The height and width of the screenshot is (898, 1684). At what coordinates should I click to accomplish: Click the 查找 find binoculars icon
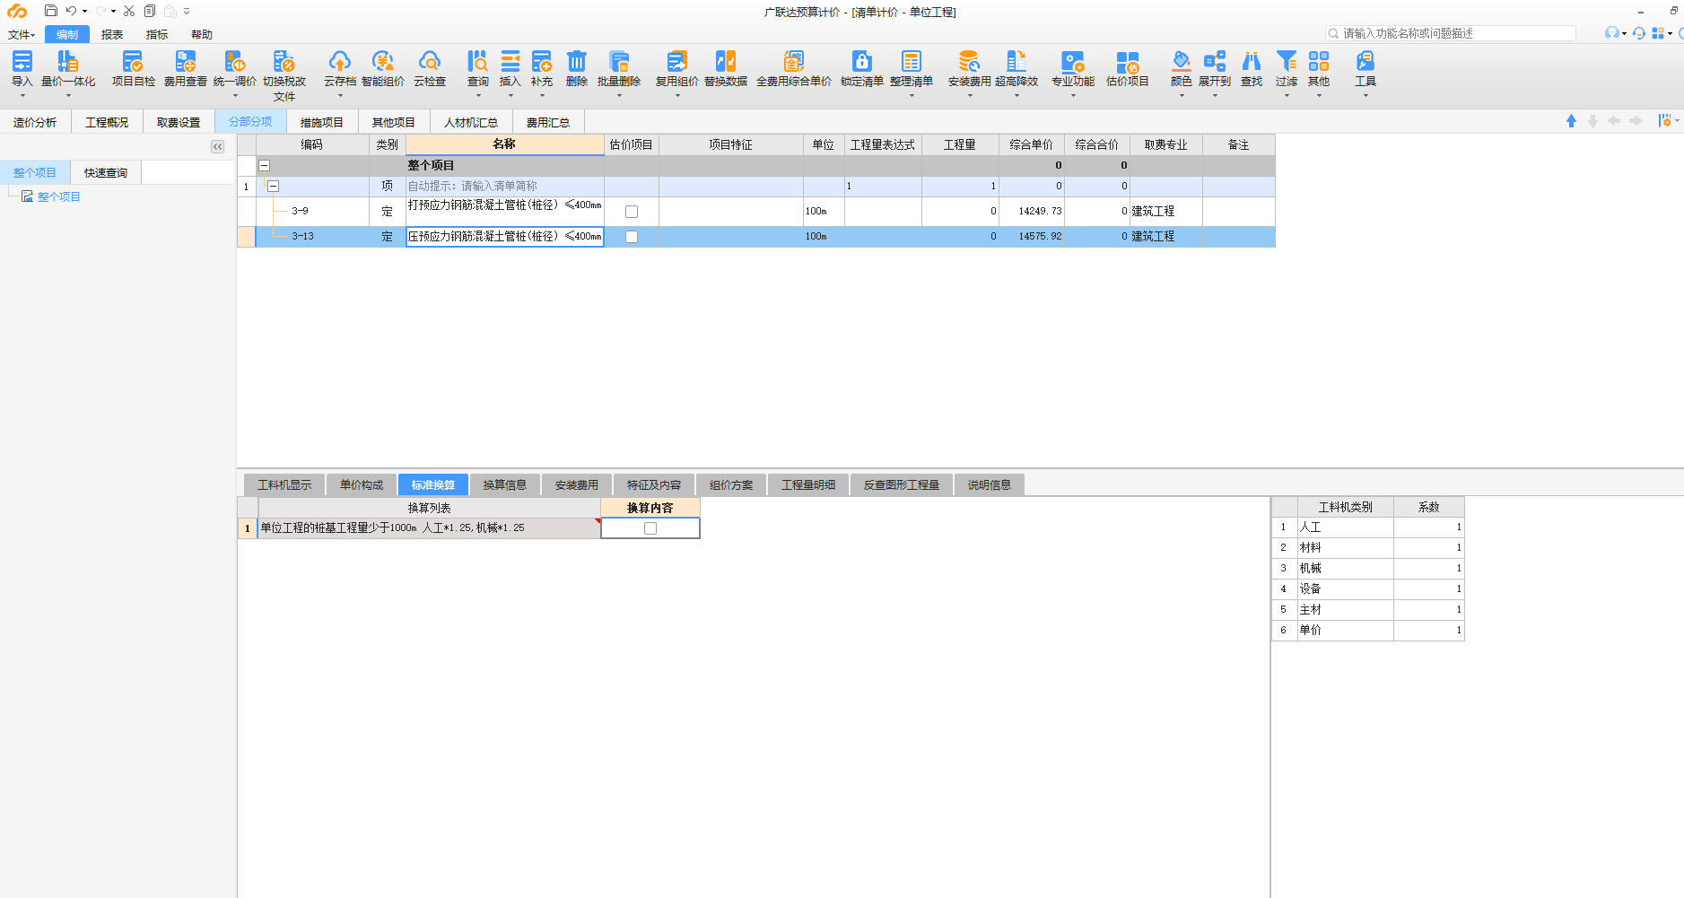tap(1252, 61)
